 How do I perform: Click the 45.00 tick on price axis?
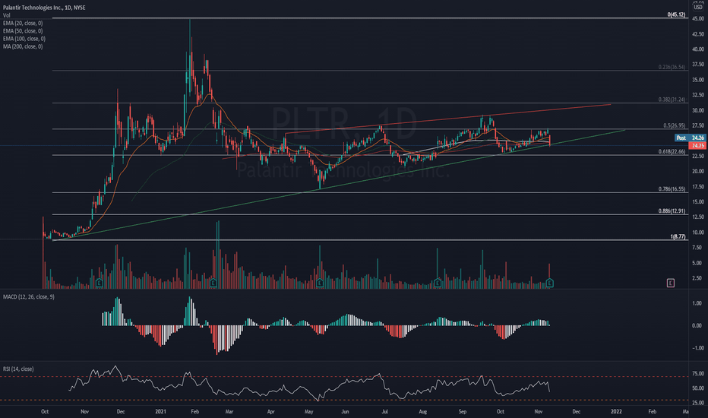[698, 19]
